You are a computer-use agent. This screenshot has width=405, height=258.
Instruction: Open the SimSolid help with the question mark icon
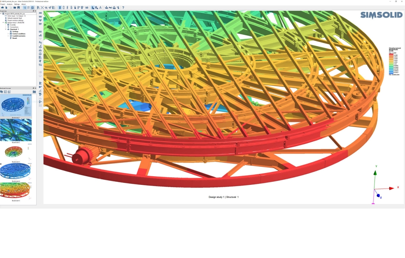[x=123, y=7]
